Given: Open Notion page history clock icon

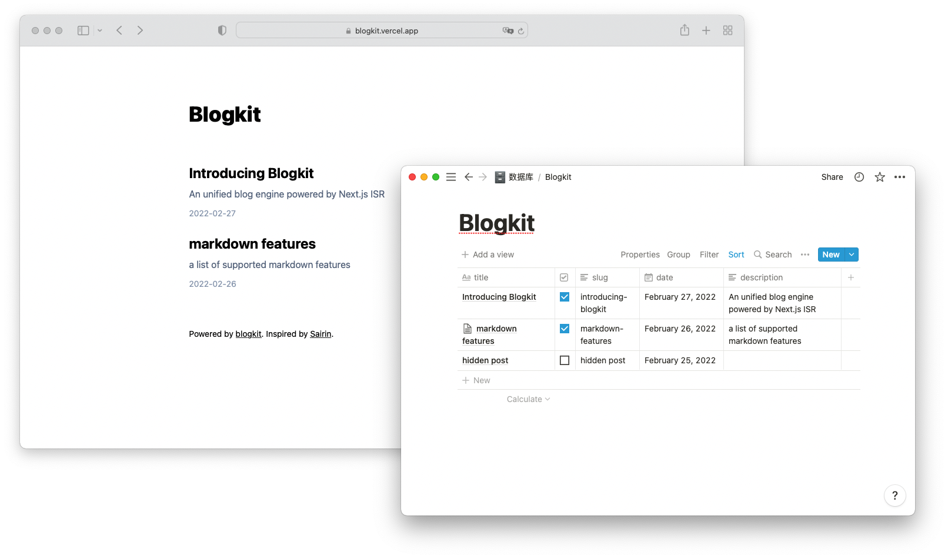Looking at the screenshot, I should click(x=859, y=177).
